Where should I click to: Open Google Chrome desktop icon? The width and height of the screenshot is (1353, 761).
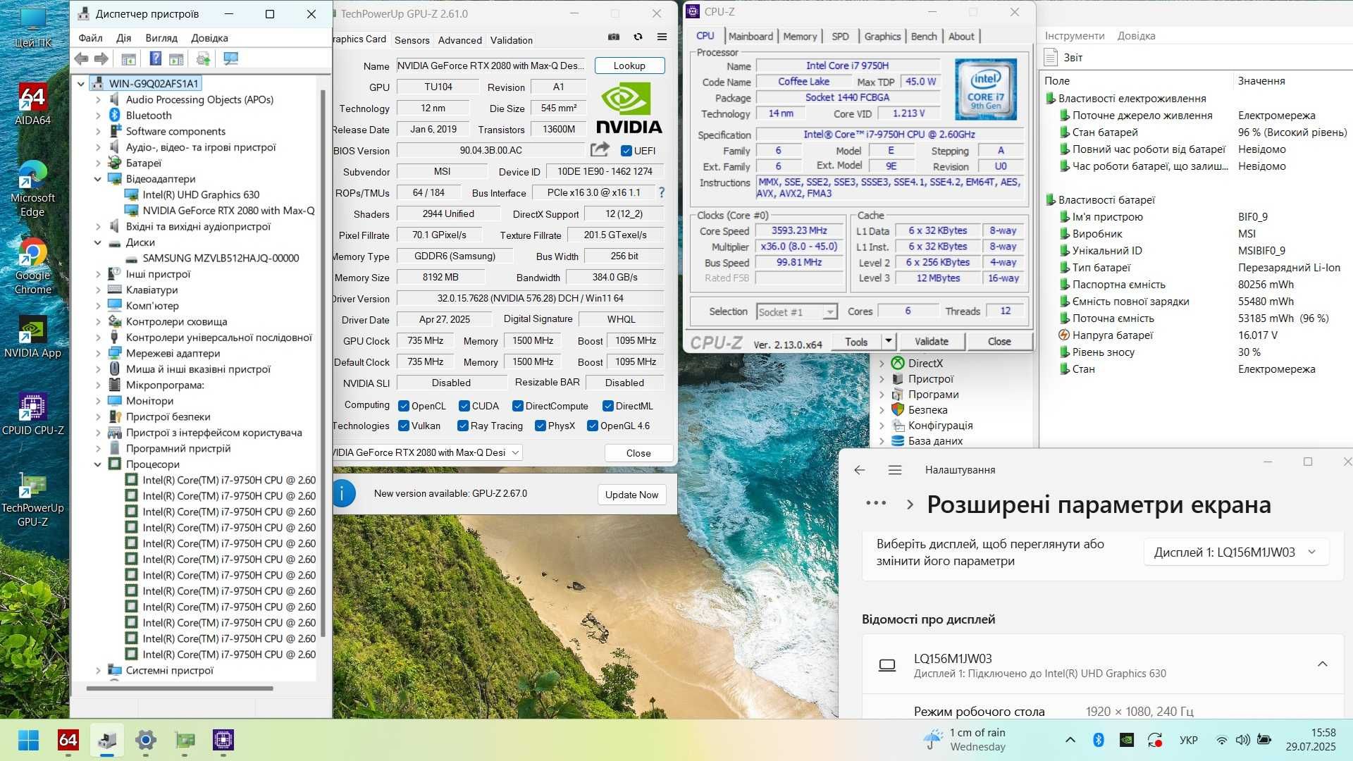click(32, 266)
